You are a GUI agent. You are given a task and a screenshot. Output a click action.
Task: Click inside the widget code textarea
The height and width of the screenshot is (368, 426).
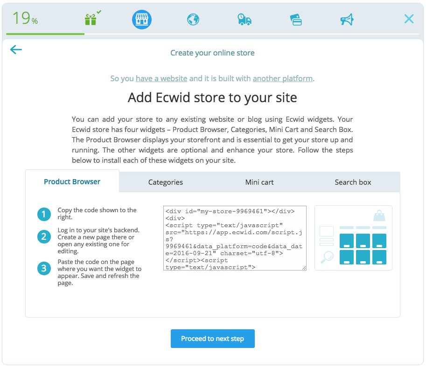235,238
